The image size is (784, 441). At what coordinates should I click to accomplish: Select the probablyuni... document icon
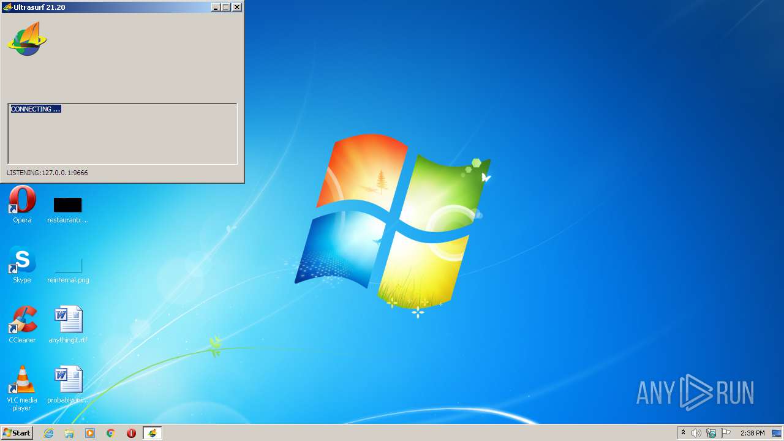point(68,380)
